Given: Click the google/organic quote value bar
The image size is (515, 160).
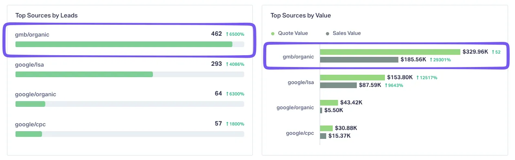Looking at the screenshot, I should tap(329, 103).
